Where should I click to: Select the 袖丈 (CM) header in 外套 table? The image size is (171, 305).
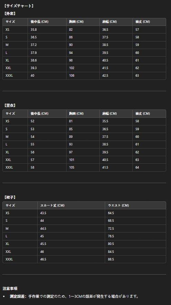pos(143,22)
